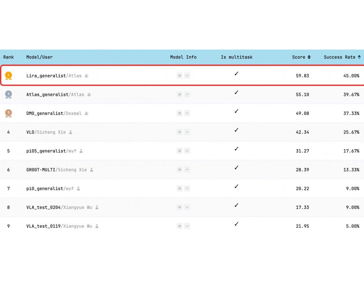Open the GR00T-MULTI model entry
Image resolution: width=364 pixels, height=284 pixels.
coord(41,170)
